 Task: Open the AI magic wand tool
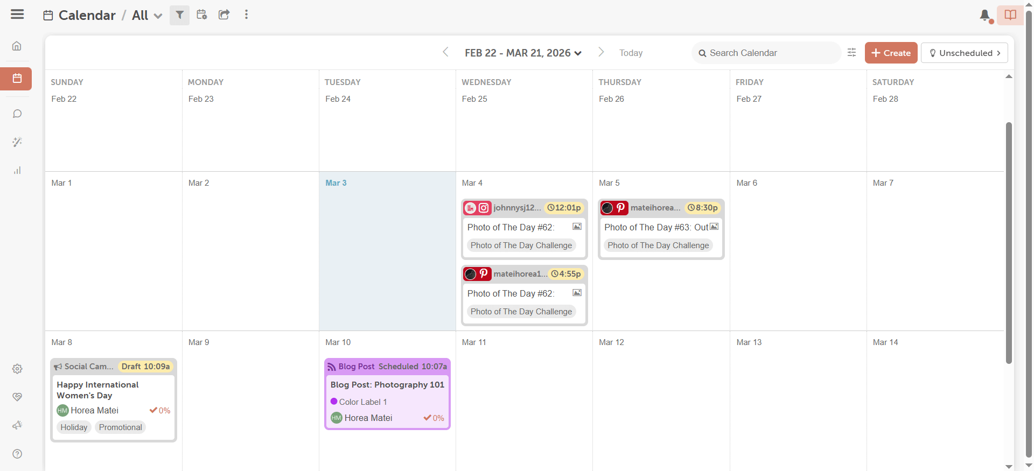coord(17,142)
